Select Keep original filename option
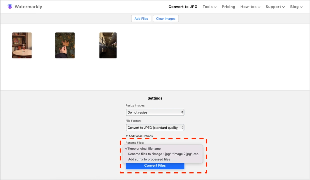The height and width of the screenshot is (180, 310). tap(144, 148)
